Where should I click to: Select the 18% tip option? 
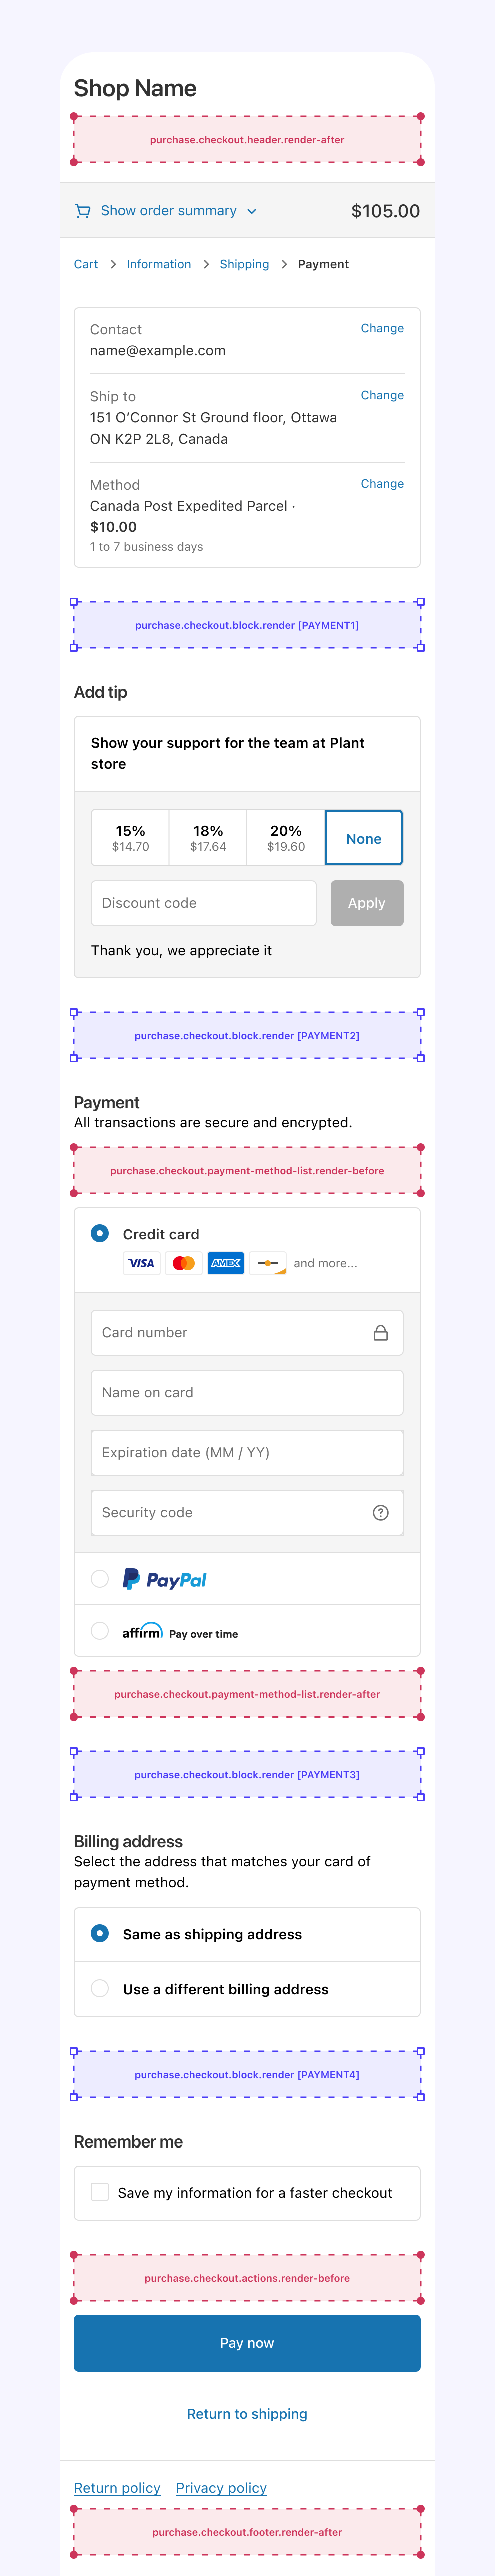tap(208, 838)
